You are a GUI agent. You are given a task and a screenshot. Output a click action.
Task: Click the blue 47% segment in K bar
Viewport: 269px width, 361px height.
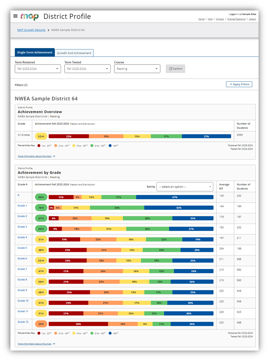point(175,197)
